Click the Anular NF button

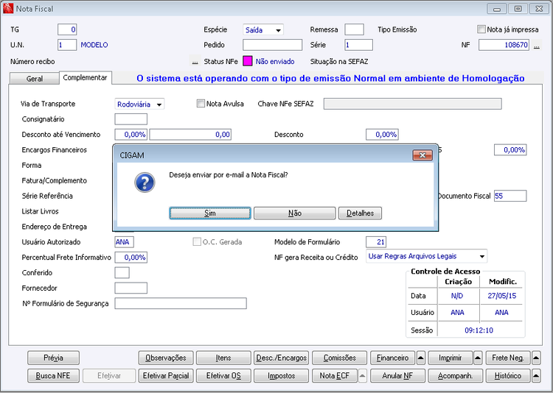pyautogui.click(x=397, y=376)
